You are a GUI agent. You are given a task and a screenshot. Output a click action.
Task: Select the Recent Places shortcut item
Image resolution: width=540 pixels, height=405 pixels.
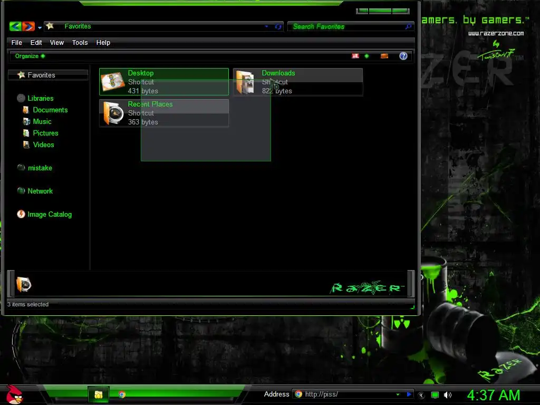[164, 113]
